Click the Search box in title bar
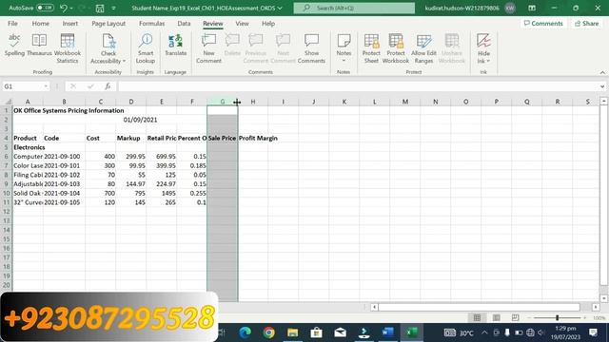The image size is (609, 342). 354,8
